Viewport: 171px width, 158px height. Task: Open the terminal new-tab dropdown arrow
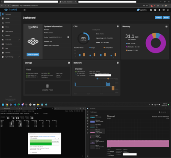[58, 108]
